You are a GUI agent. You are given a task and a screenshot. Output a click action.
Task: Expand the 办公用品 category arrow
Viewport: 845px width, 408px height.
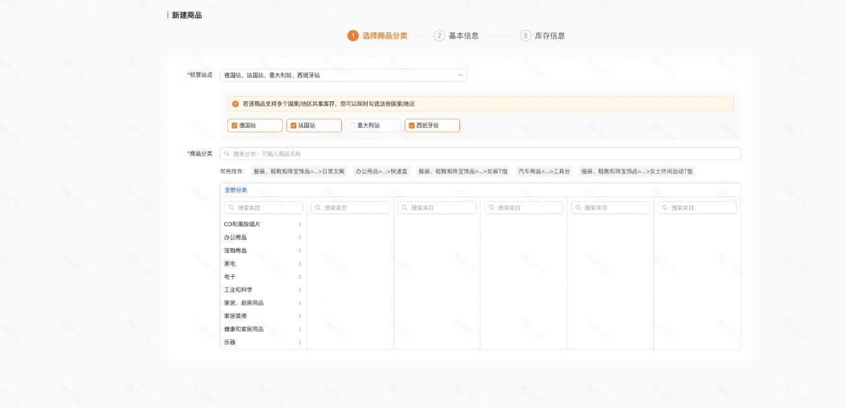pyautogui.click(x=300, y=237)
